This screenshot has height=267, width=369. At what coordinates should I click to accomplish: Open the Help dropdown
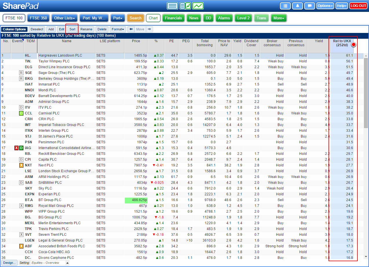342,6
